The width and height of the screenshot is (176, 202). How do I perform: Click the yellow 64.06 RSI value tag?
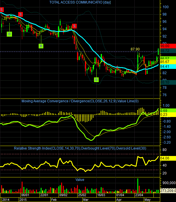(168, 158)
